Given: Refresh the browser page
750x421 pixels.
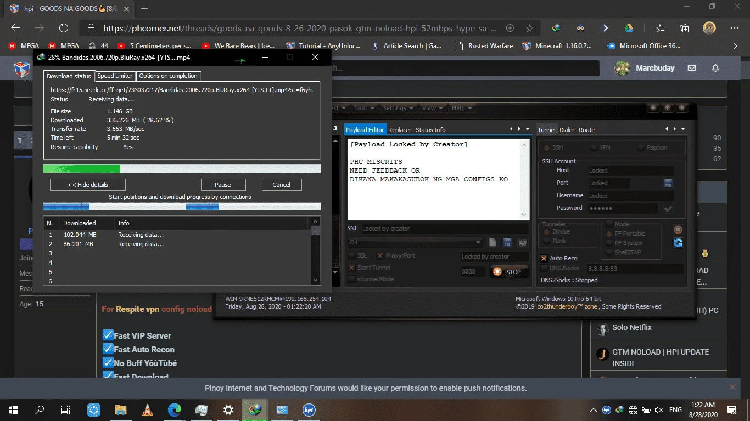Looking at the screenshot, I should [x=63, y=28].
